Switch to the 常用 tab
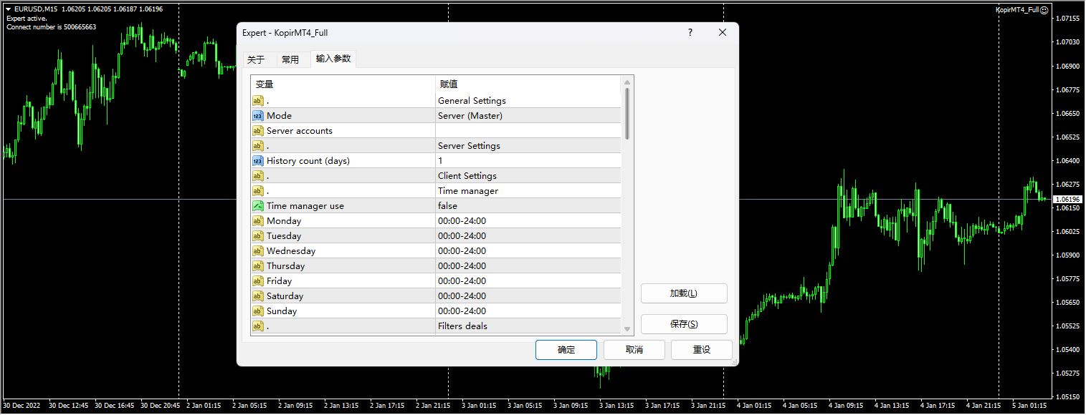This screenshot has height=415, width=1086. (x=292, y=59)
